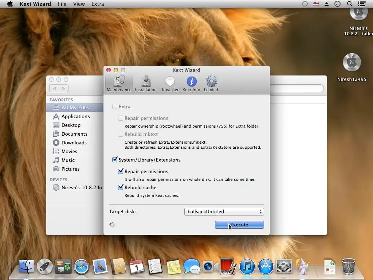The width and height of the screenshot is (373, 280).
Task: Click the Execute button
Action: [x=239, y=225]
